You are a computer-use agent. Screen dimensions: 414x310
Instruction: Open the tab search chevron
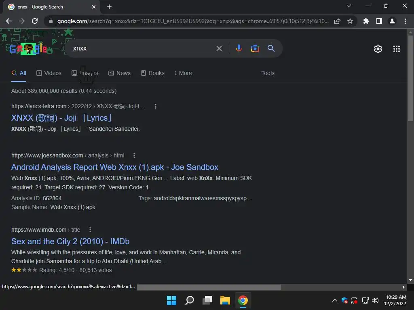(349, 6)
